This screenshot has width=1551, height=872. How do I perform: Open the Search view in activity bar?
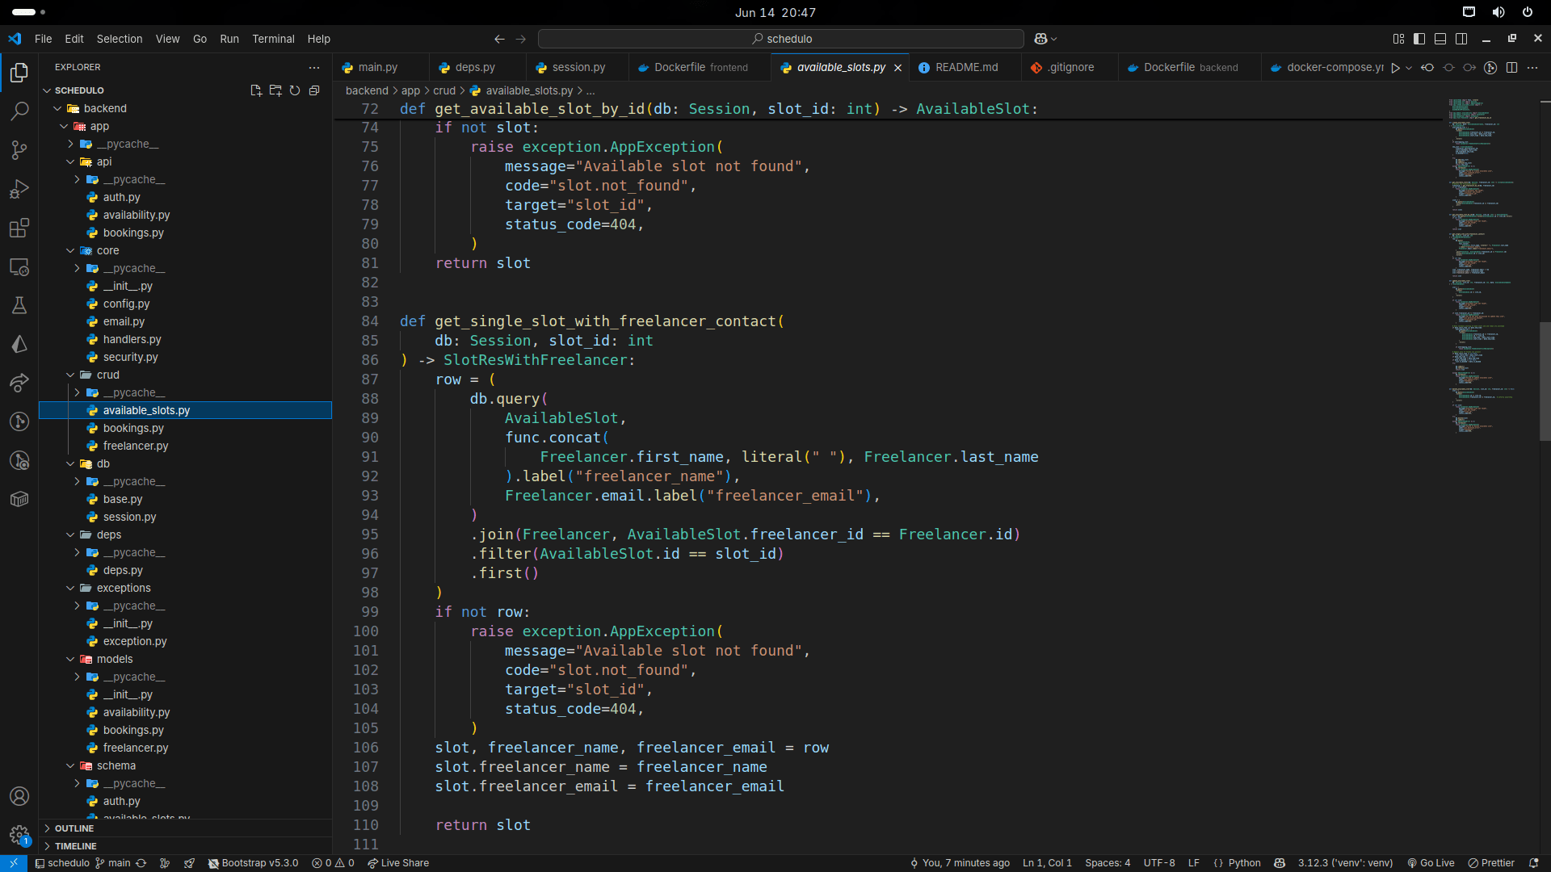19,111
